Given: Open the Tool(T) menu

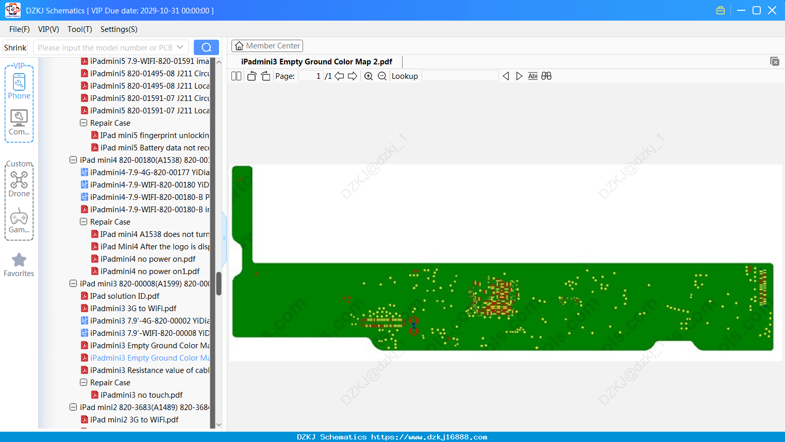Looking at the screenshot, I should pyautogui.click(x=80, y=29).
